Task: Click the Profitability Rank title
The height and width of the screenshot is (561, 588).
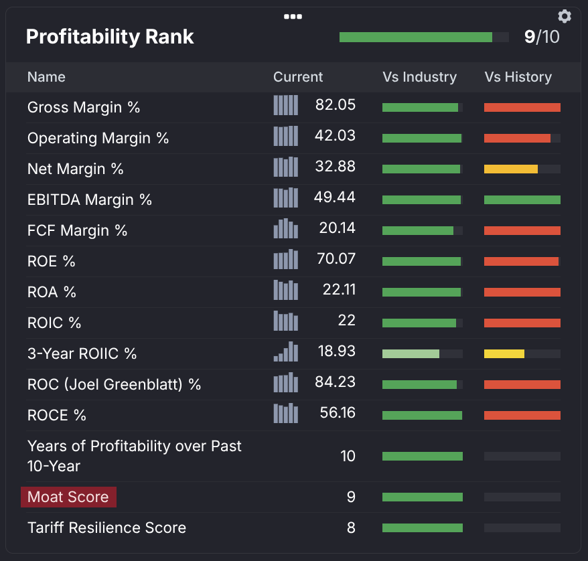Action: pyautogui.click(x=110, y=37)
